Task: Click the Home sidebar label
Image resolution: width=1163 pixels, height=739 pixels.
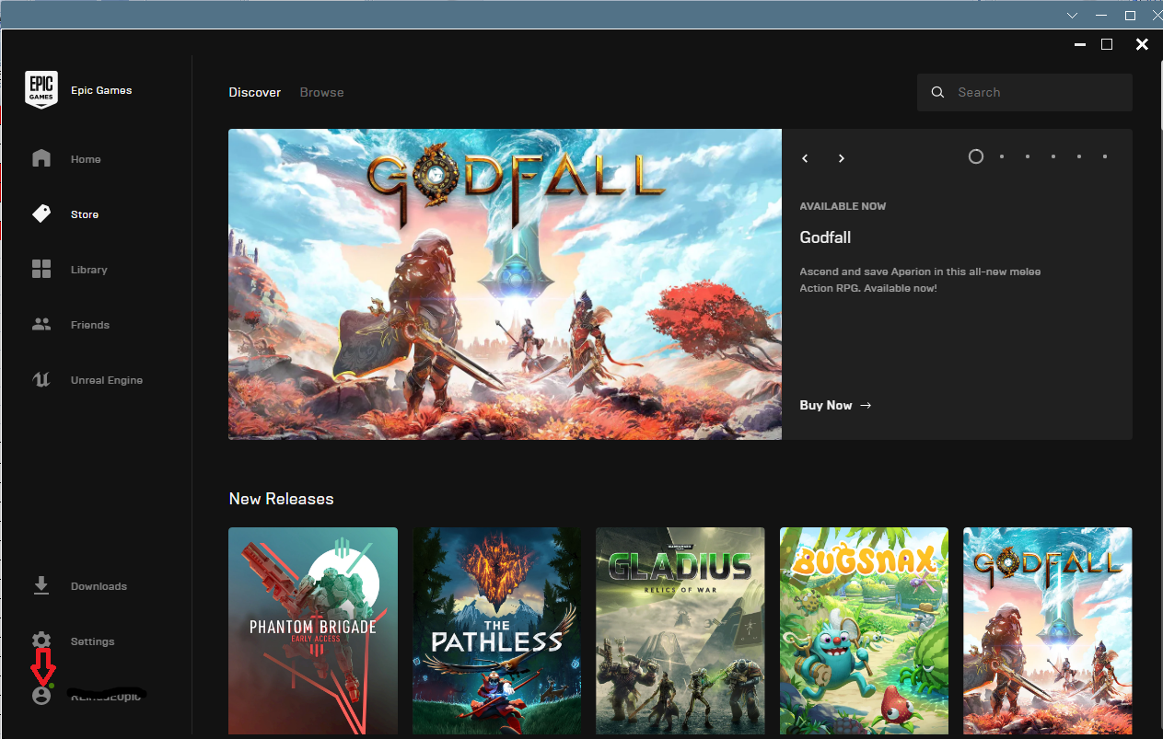Action: coord(86,159)
